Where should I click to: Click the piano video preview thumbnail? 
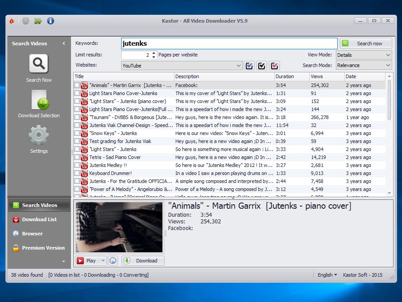click(x=119, y=227)
